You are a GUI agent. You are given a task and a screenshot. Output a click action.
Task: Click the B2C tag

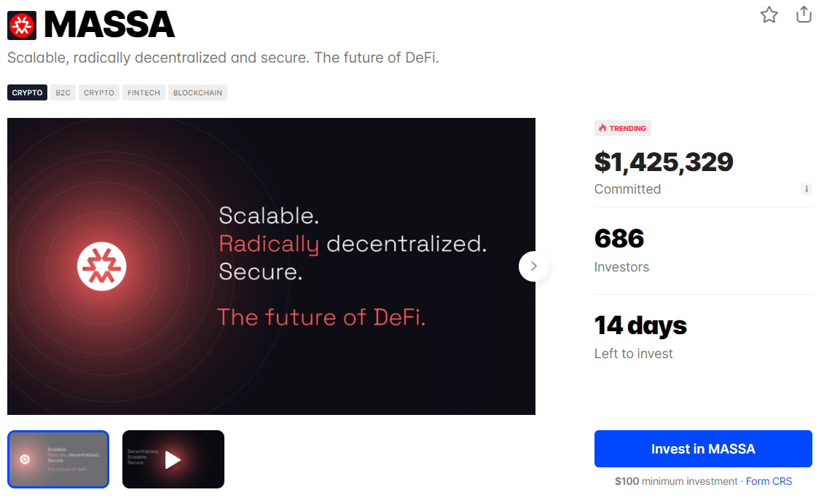pyautogui.click(x=63, y=92)
